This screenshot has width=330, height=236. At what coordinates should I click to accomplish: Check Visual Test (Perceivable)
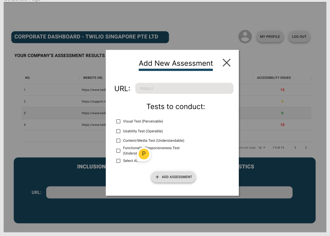(118, 122)
